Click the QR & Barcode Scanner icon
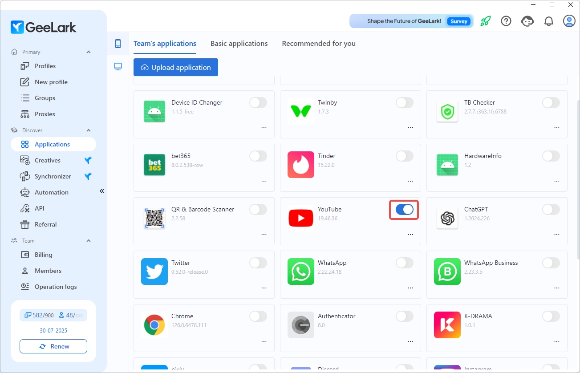 click(154, 218)
